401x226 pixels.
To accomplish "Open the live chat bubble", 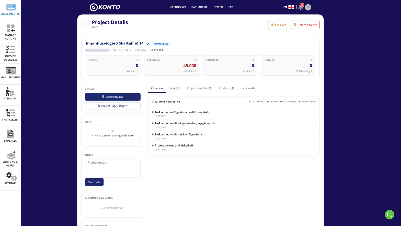I will click(x=389, y=214).
